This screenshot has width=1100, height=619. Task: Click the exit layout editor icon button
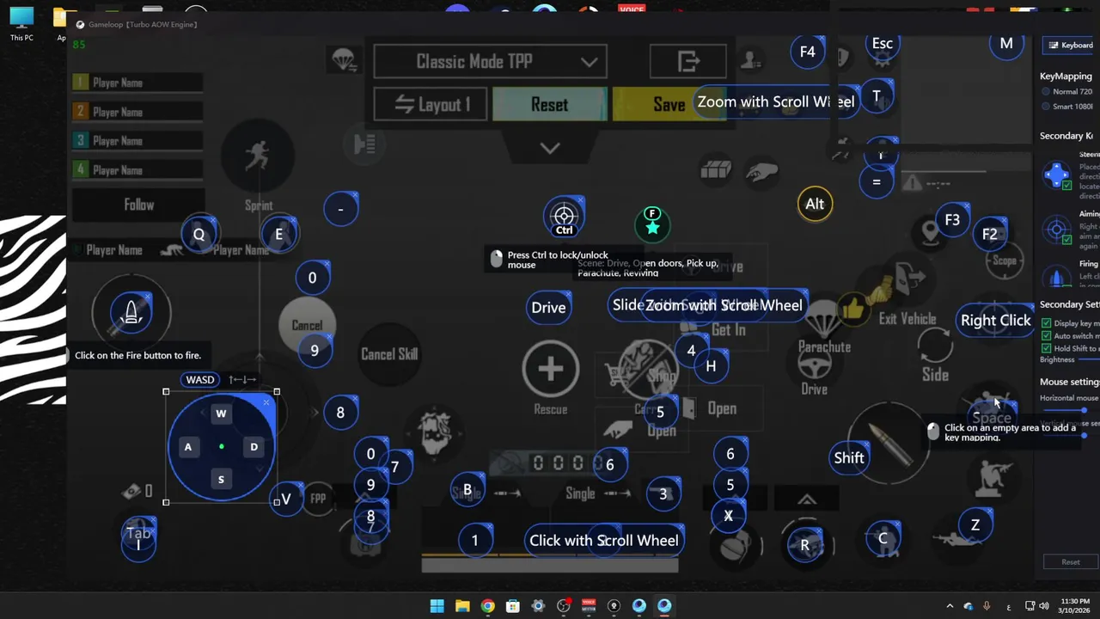(x=688, y=62)
